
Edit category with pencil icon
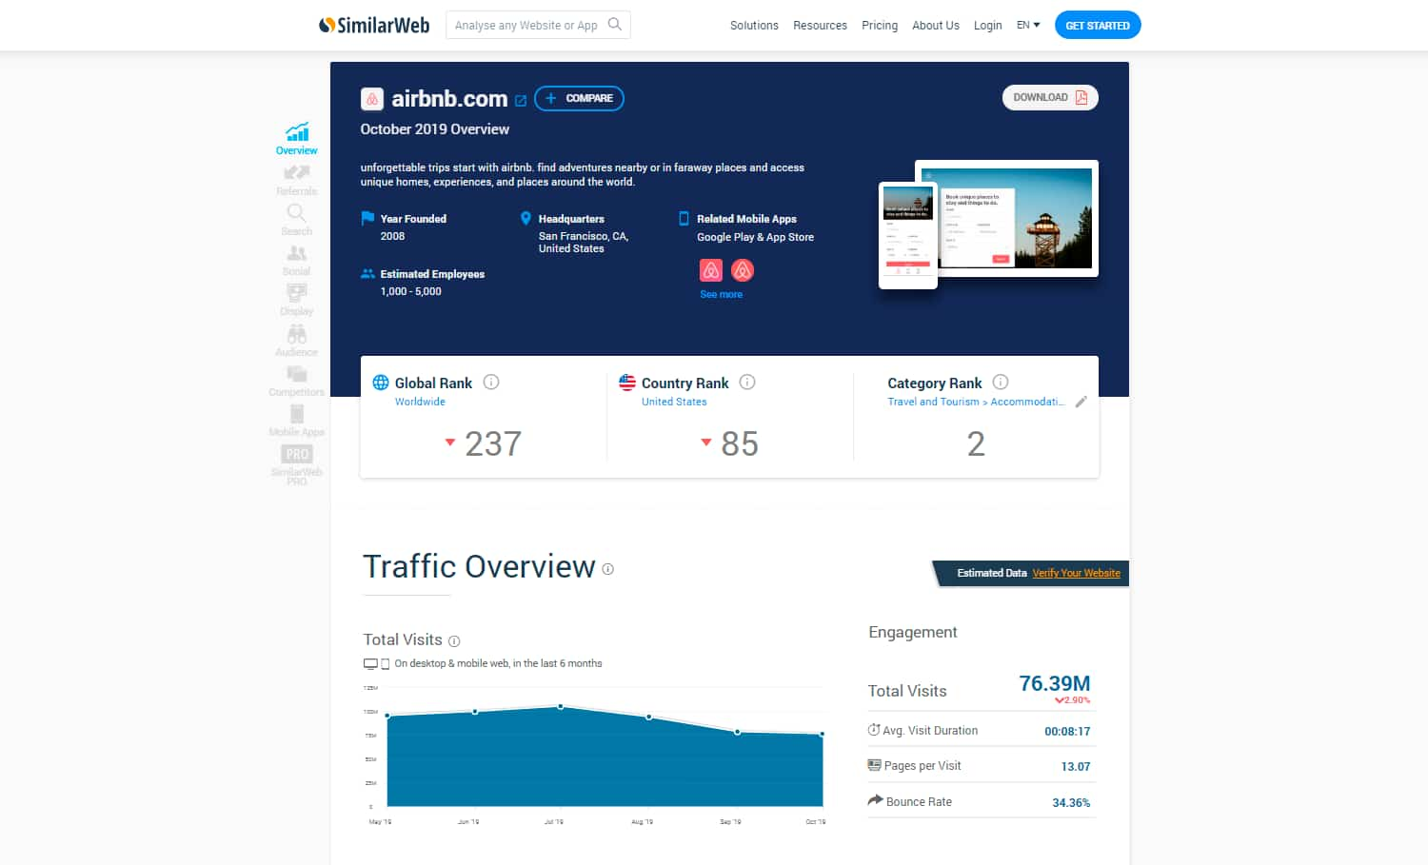1081,402
